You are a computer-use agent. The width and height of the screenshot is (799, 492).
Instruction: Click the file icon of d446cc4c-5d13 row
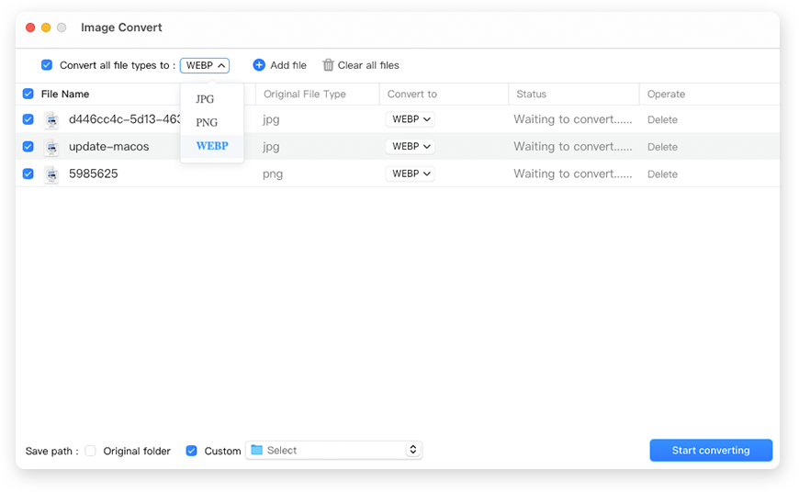coord(51,120)
